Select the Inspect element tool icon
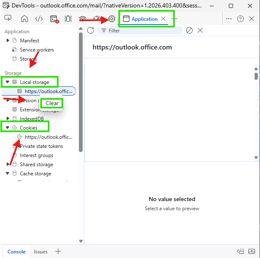 pyautogui.click(x=8, y=18)
